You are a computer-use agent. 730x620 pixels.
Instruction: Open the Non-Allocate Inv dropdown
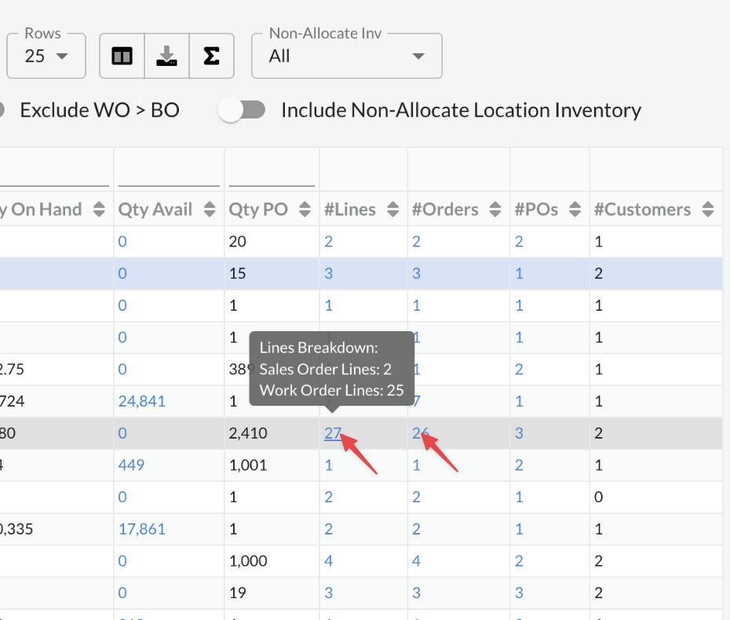coord(347,56)
